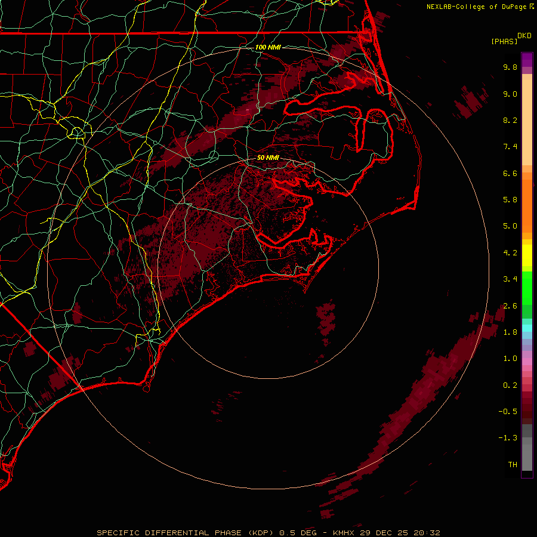537x537 pixels.
Task: Pick the light peach segment of color bar
Action: [x=527, y=122]
